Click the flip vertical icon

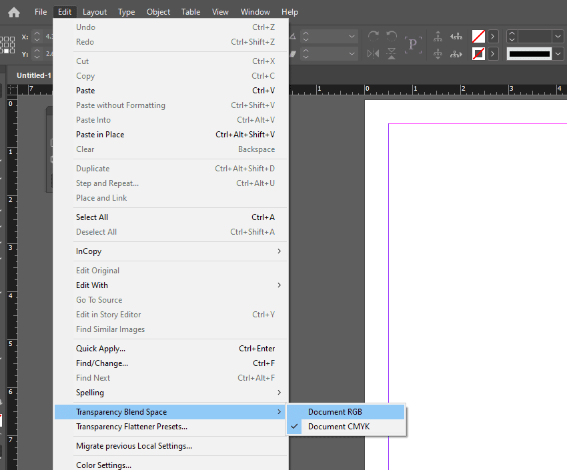tap(392, 53)
